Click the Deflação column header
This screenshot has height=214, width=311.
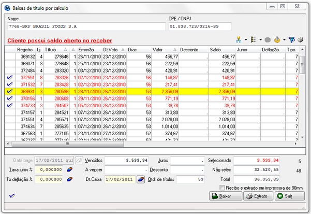[x=273, y=50]
